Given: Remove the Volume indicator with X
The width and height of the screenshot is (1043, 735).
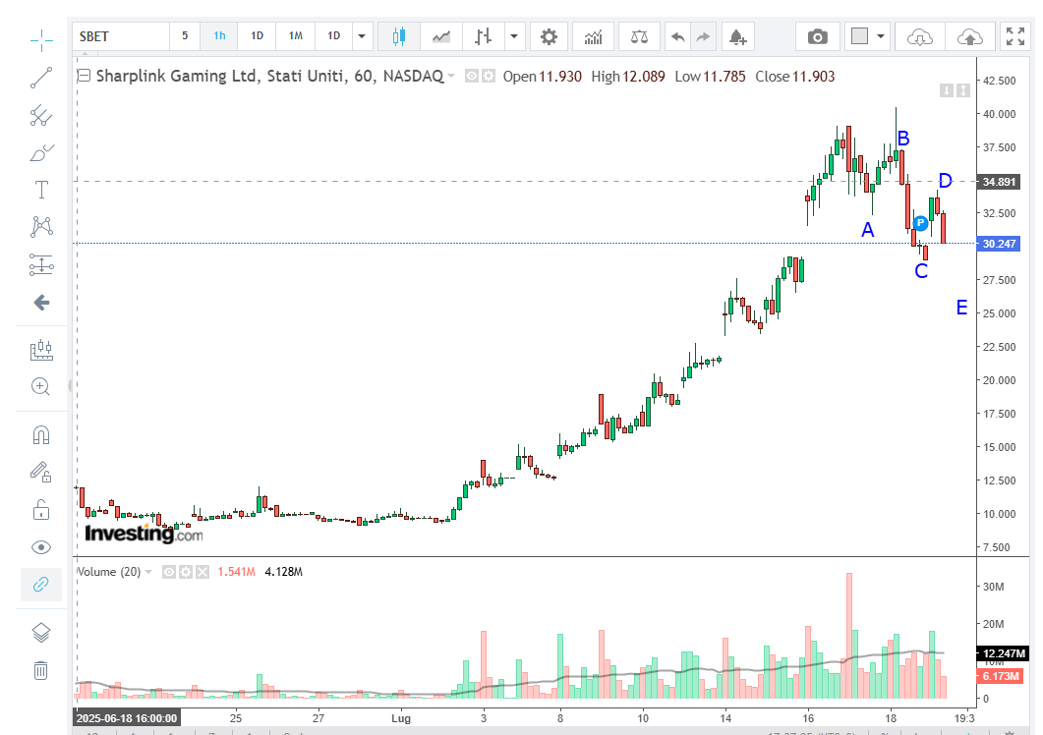Looking at the screenshot, I should point(203,572).
